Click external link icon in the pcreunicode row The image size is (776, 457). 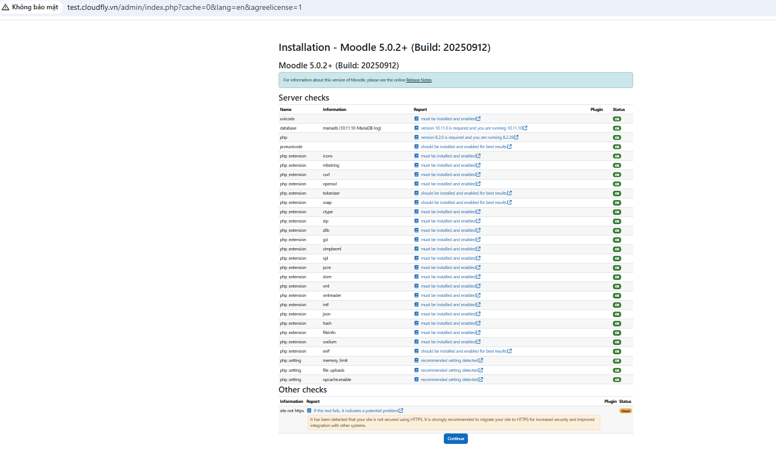509,147
